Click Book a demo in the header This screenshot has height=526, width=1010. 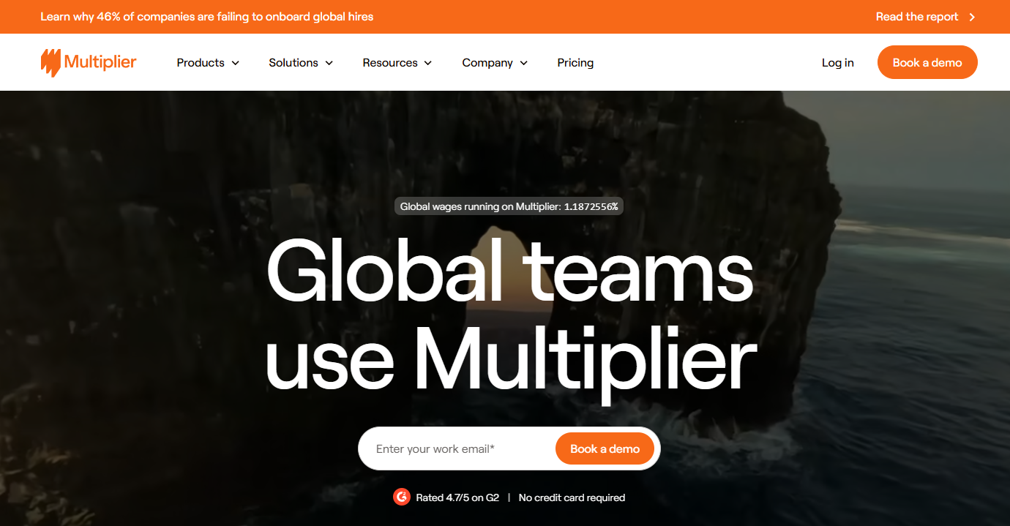(x=927, y=62)
